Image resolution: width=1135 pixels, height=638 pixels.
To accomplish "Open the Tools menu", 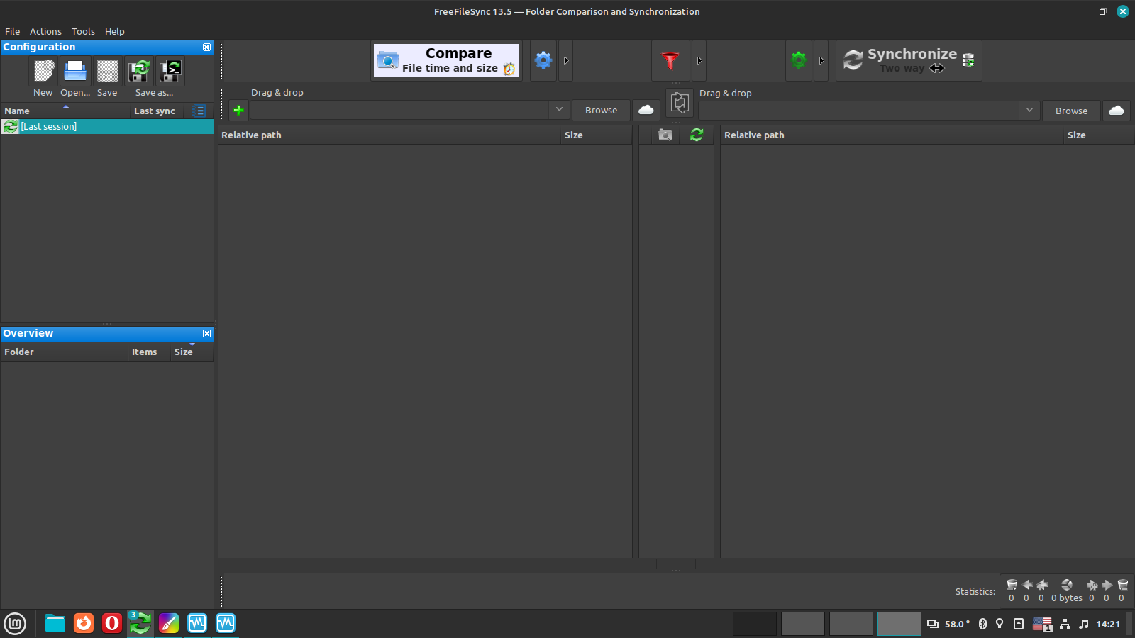I will click(x=83, y=31).
